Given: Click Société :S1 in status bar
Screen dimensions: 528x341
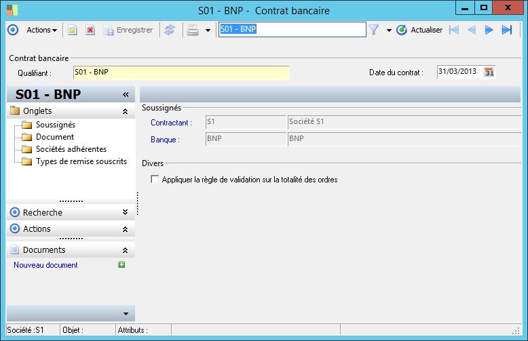Looking at the screenshot, I should [25, 330].
